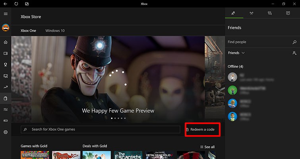Switch to the Parties tab icon
300x159 pixels.
pyautogui.click(x=252, y=13)
